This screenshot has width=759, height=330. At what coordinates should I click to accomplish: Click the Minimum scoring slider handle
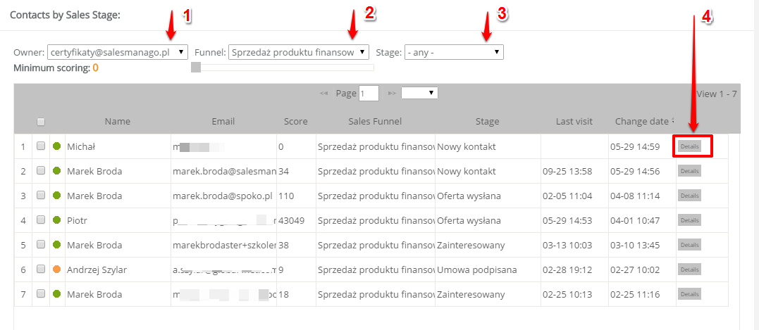pos(196,68)
